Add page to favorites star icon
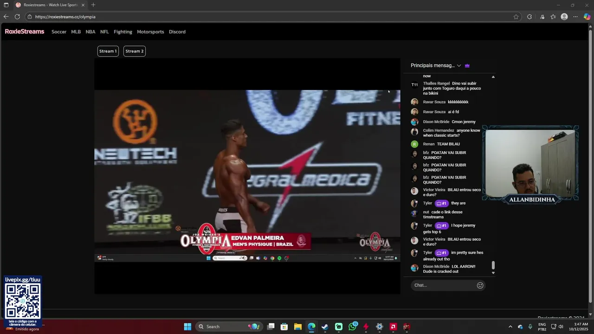Viewport: 594px width, 334px height. [x=516, y=17]
